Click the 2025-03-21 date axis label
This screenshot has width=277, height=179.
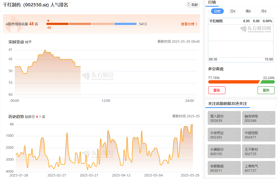point(89,175)
